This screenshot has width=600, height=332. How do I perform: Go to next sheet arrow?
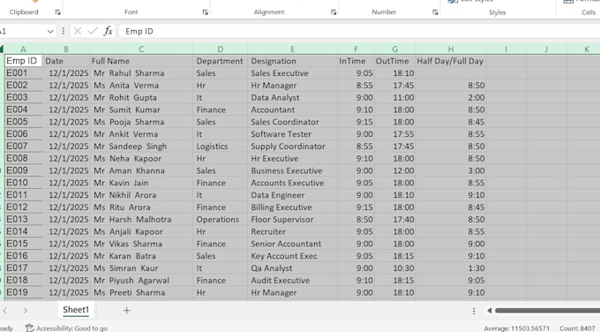click(x=25, y=310)
